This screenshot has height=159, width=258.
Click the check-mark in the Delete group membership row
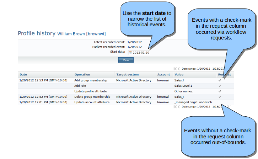220,97
